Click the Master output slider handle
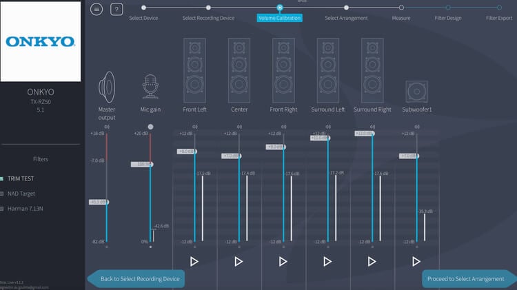The width and height of the screenshot is (517, 290). [x=99, y=202]
